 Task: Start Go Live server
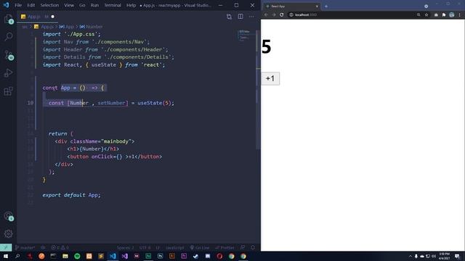click(x=200, y=247)
